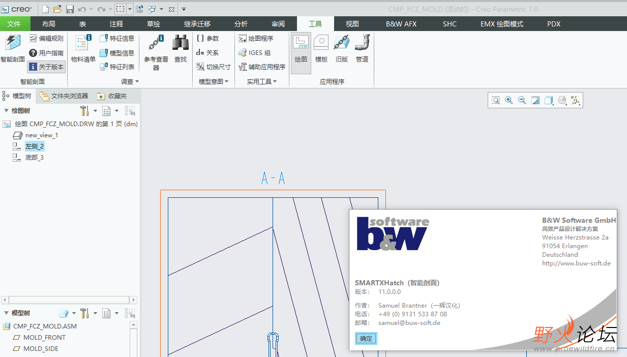
Task: Launch the Reference Viewer (参考查看器)
Action: click(x=156, y=53)
